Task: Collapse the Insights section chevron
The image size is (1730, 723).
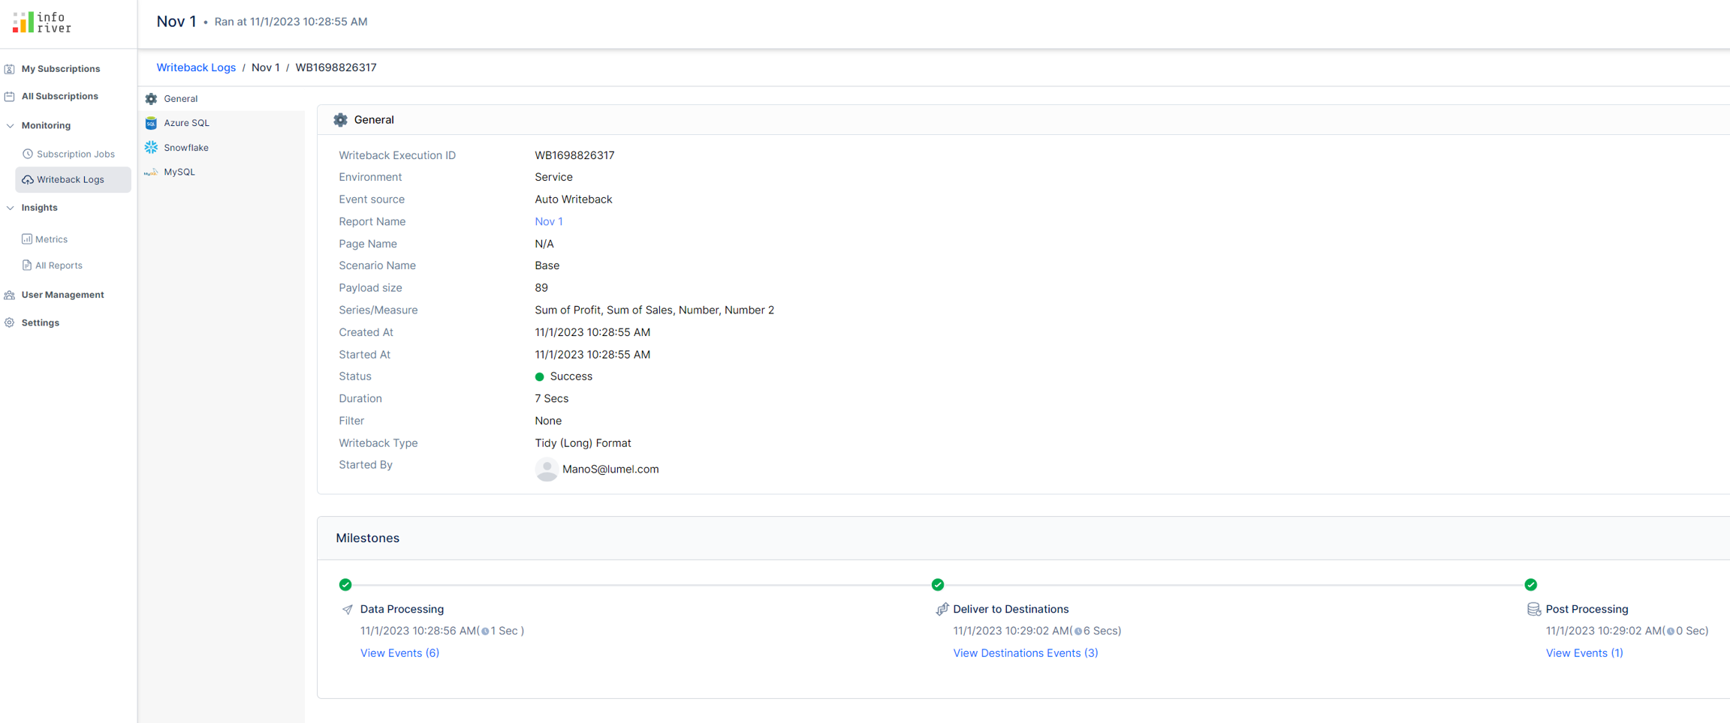Action: tap(10, 208)
